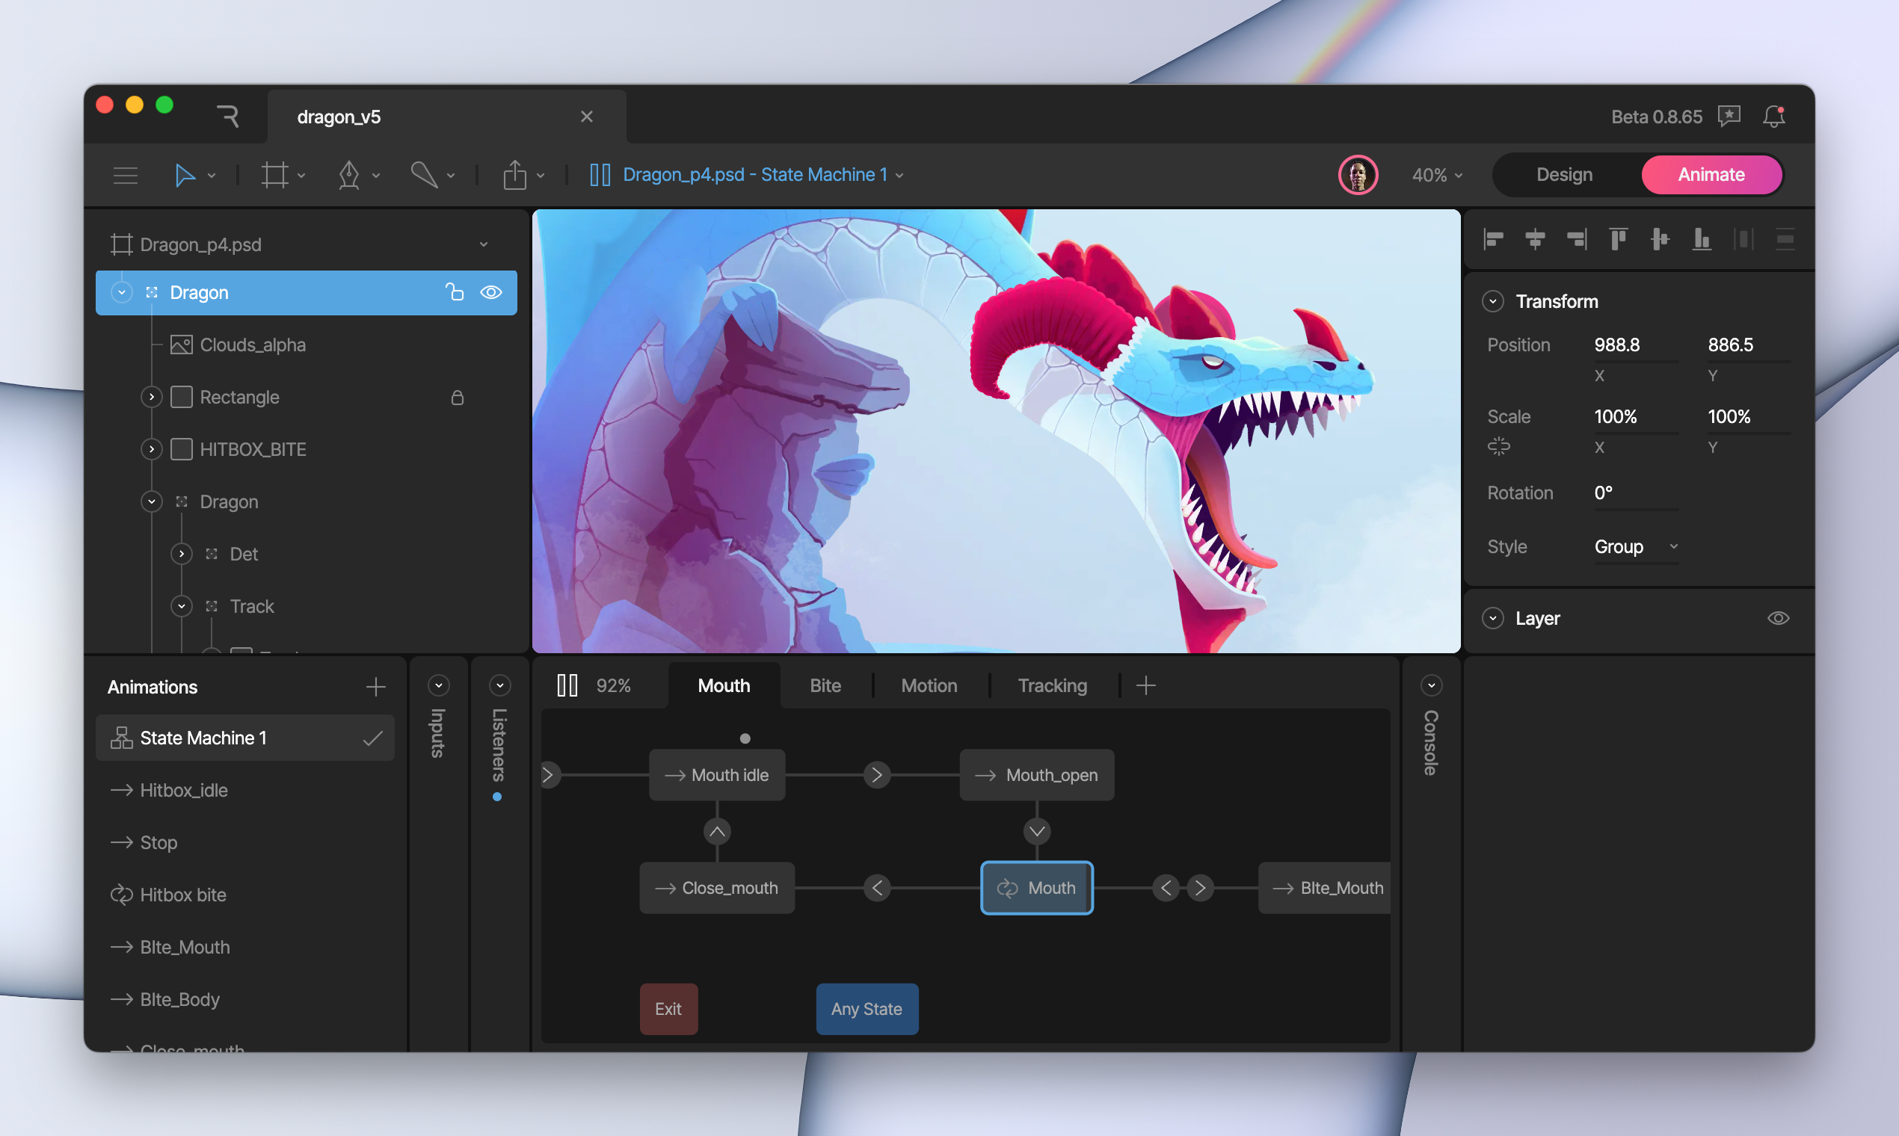
Task: Collapse the Transform section
Action: [1492, 302]
